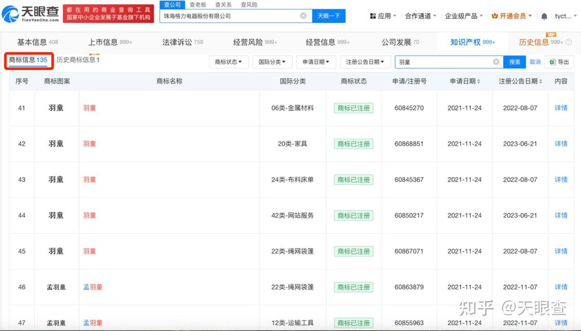This screenshot has height=331, width=581.
Task: Open 详情 for trademark 60868851
Action: [x=561, y=144]
